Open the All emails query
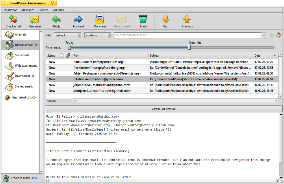 click(21, 34)
